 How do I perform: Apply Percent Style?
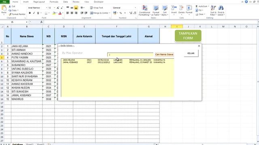pyautogui.click(x=121, y=13)
